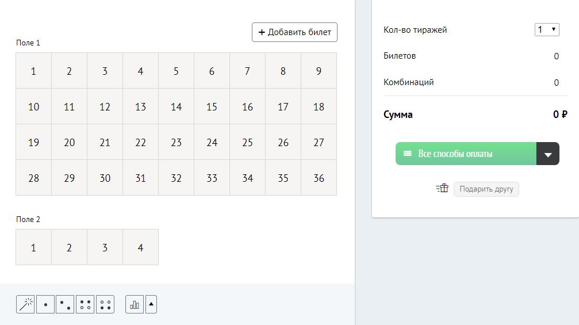Expand the dark payment options arrow
Image resolution: width=579 pixels, height=325 pixels.
[x=548, y=154]
